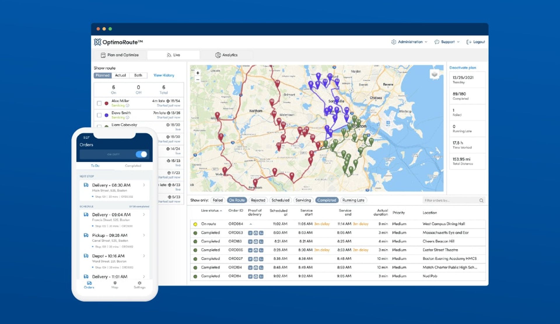Toggle the Failed filter chip
Viewport: 560px width, 324px height.
(x=218, y=200)
